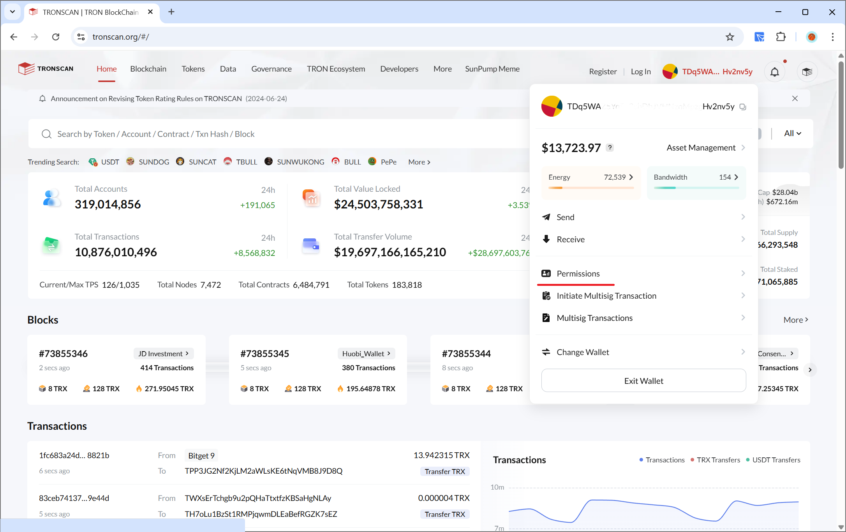
Task: Expand More trending searches
Action: click(x=419, y=162)
